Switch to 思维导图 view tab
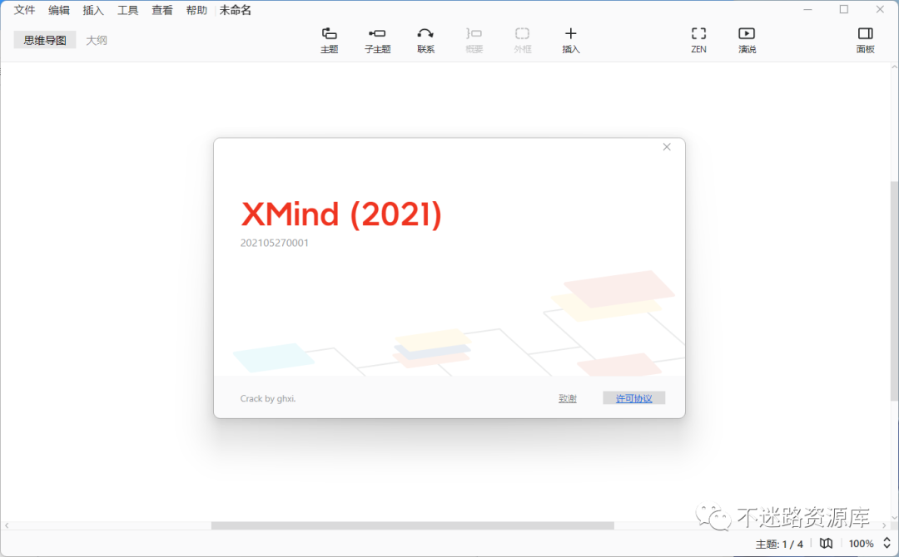Image resolution: width=899 pixels, height=557 pixels. [45, 40]
